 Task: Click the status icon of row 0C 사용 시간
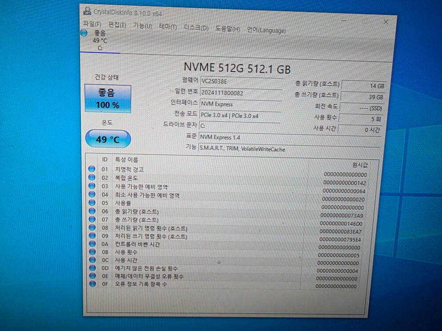pyautogui.click(x=92, y=260)
